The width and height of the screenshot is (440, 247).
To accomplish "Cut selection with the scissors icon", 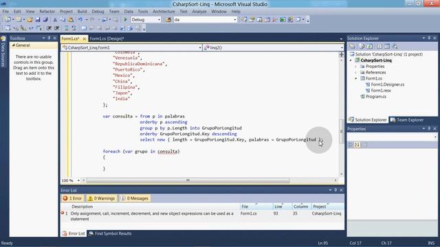I will [x=55, y=20].
